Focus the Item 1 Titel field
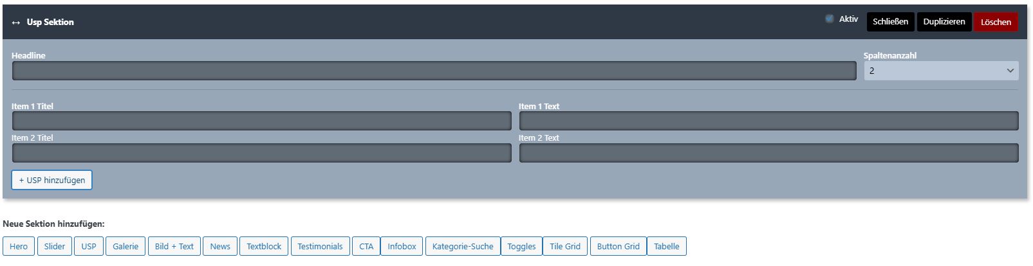This screenshot has height=266, width=1033. coord(261,121)
